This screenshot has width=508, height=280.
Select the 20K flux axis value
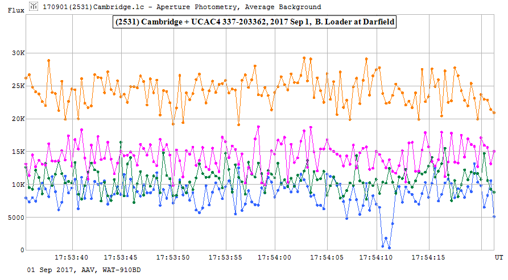click(18, 119)
